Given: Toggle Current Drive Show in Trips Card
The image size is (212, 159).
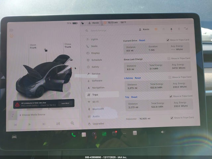Looking at the screenshot, I should (x=168, y=40).
